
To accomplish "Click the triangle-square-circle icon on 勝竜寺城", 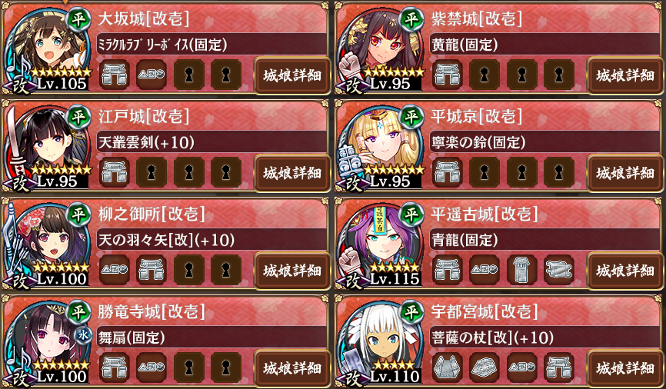I will [x=152, y=367].
